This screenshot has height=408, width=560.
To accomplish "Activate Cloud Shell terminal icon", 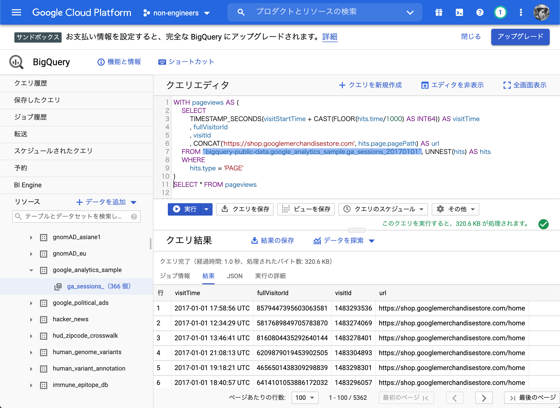I will [x=459, y=12].
